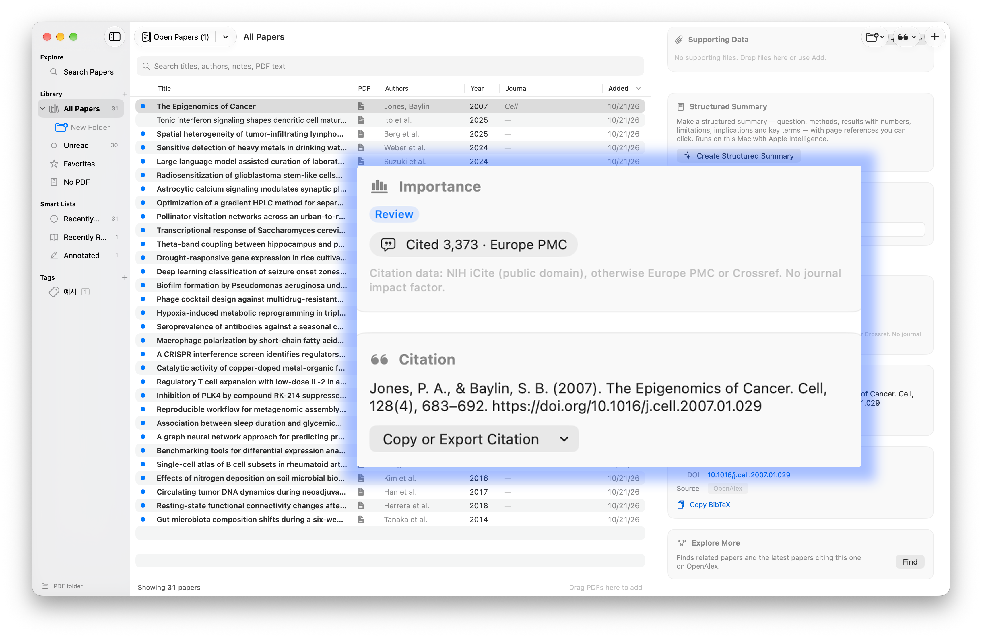Open Search Papers in the sidebar
The image size is (982, 638).
tap(81, 72)
